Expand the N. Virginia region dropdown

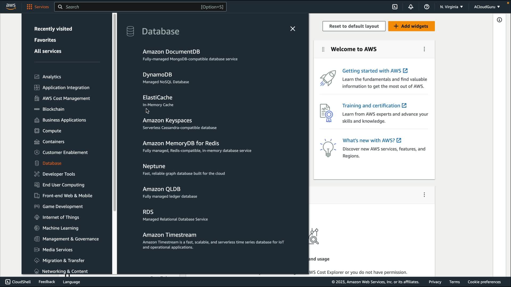click(x=451, y=7)
